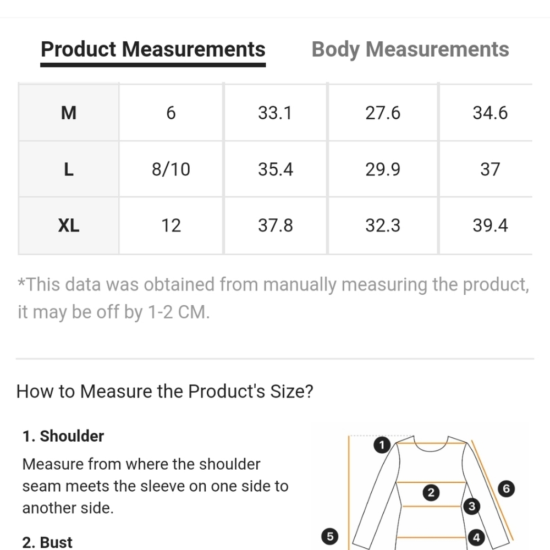Click the 29.9 measurement cell
Screen dimensions: 550x550
383,169
